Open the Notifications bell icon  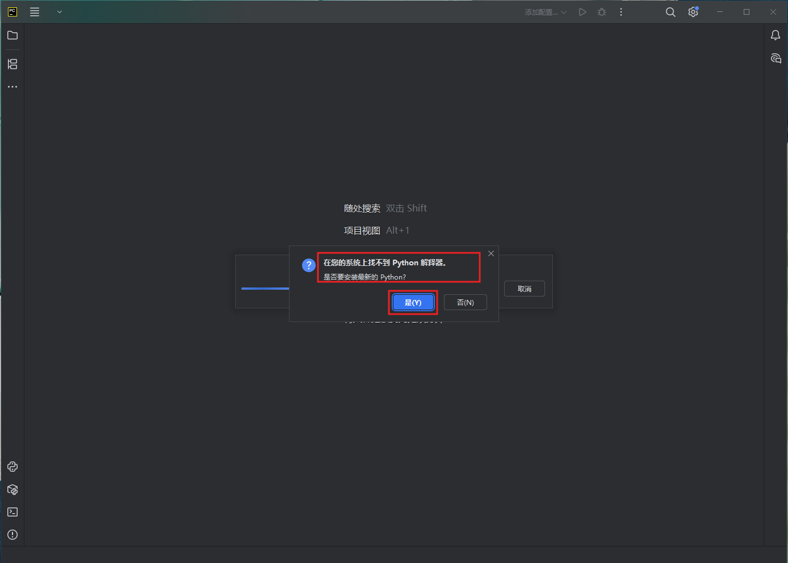pyautogui.click(x=776, y=35)
